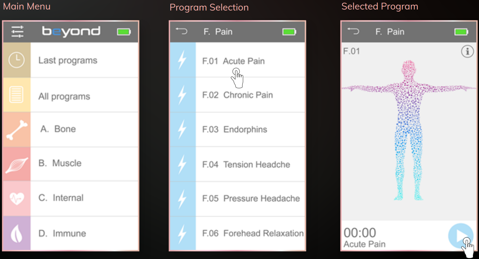Viewport: 479px width, 259px height.
Task: Click the muscle icon for category B
Action: [17, 164]
